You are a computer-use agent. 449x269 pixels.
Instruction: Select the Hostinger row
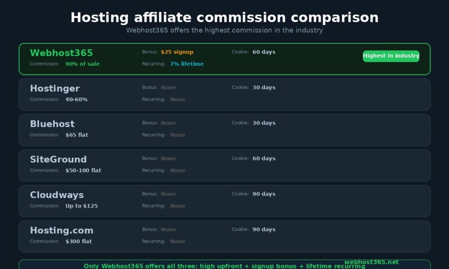coord(224,94)
